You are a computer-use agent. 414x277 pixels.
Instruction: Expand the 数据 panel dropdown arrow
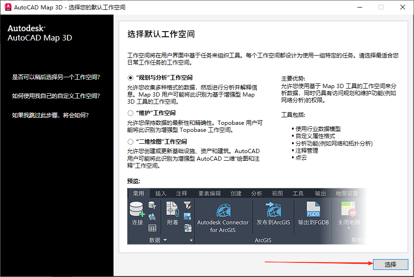click(x=165, y=239)
